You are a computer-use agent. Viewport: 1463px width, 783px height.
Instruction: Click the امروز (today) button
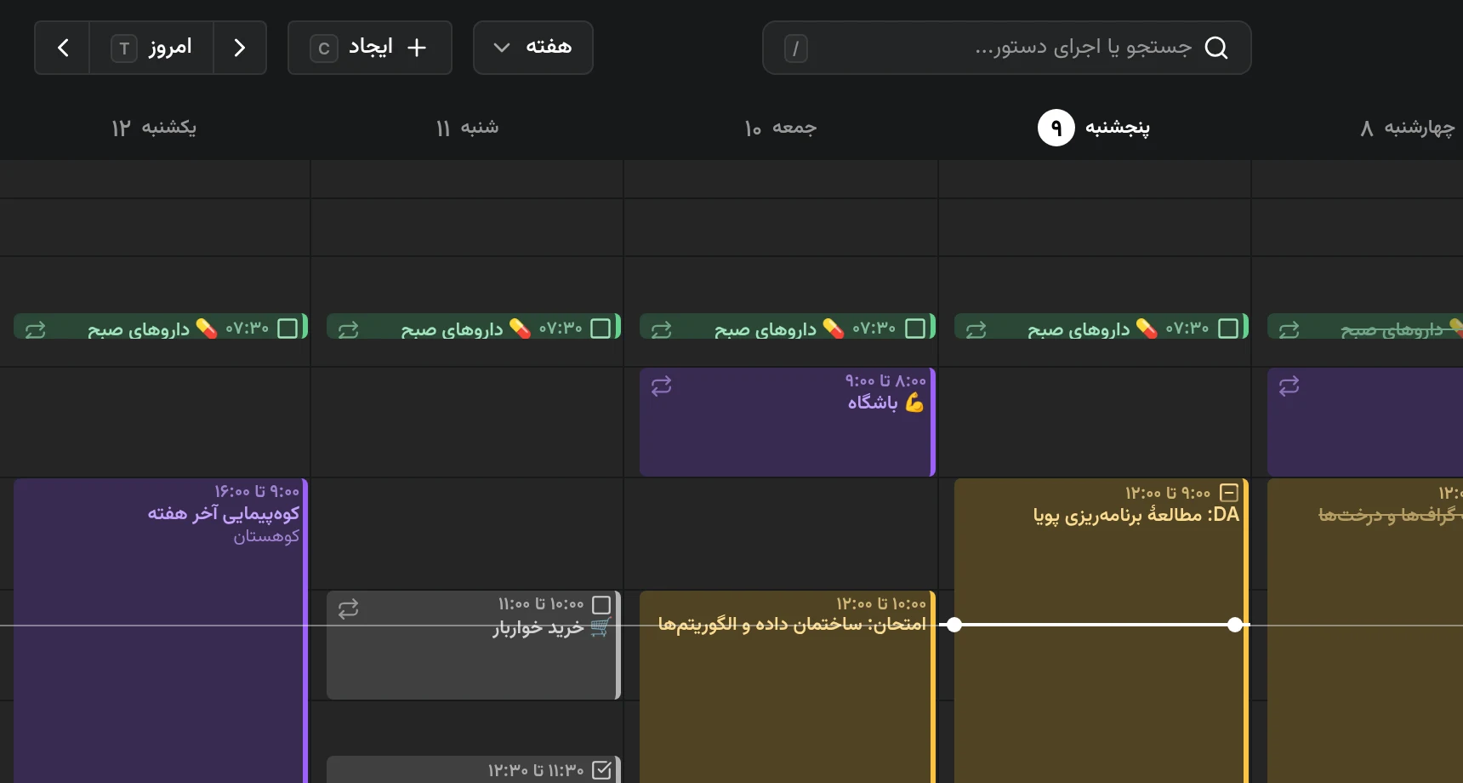[151, 48]
